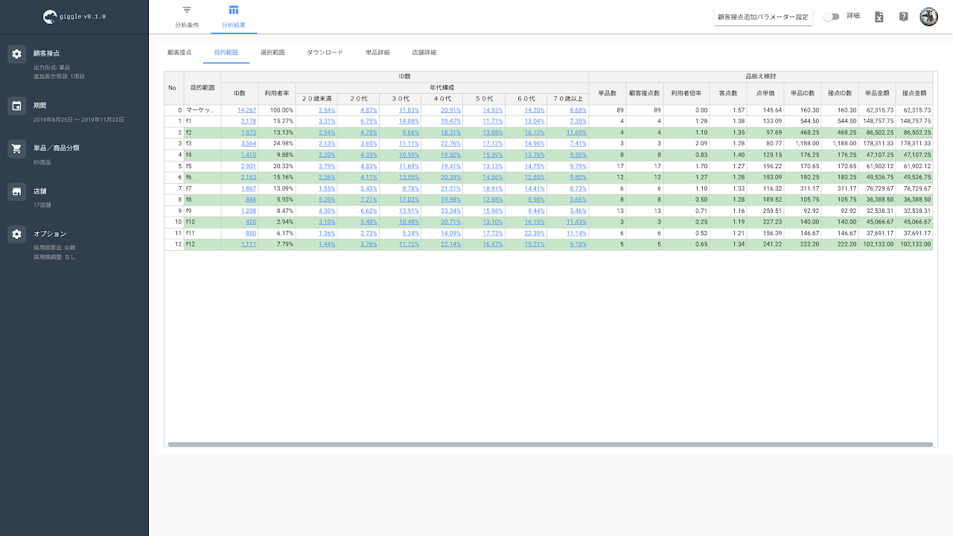953x536 pixels.
Task: Click the 接点金額 column header
Action: click(x=914, y=93)
